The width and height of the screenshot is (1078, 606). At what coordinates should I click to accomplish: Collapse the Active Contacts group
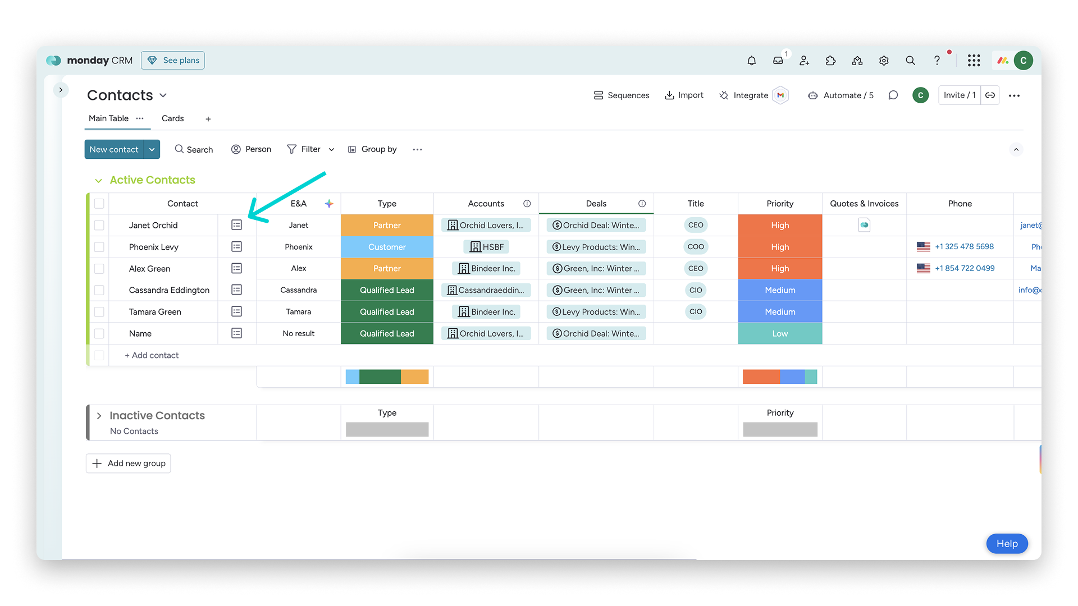(98, 181)
